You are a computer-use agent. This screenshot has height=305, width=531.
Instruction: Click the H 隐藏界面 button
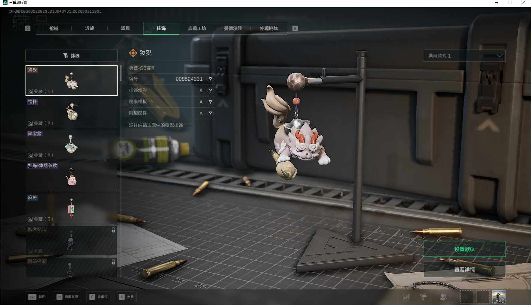click(67, 297)
